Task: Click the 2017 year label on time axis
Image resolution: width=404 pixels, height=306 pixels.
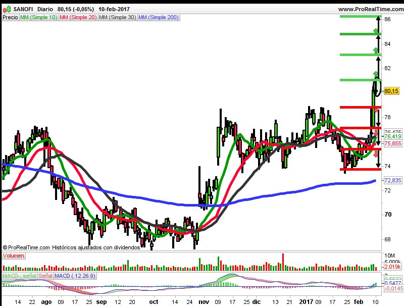Action: pyautogui.click(x=307, y=301)
